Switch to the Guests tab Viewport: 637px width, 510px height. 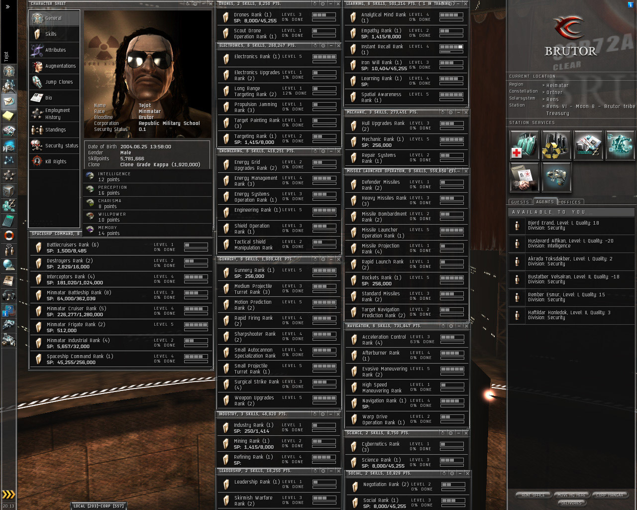520,202
